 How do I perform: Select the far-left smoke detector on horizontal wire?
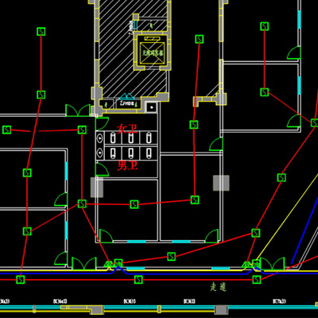7,130
